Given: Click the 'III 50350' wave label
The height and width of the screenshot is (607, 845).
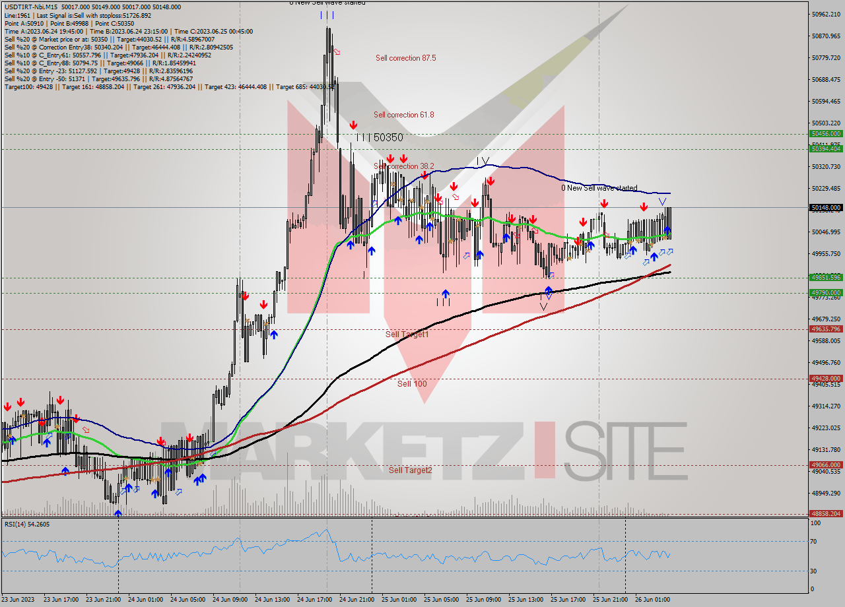Looking at the screenshot, I should point(380,137).
